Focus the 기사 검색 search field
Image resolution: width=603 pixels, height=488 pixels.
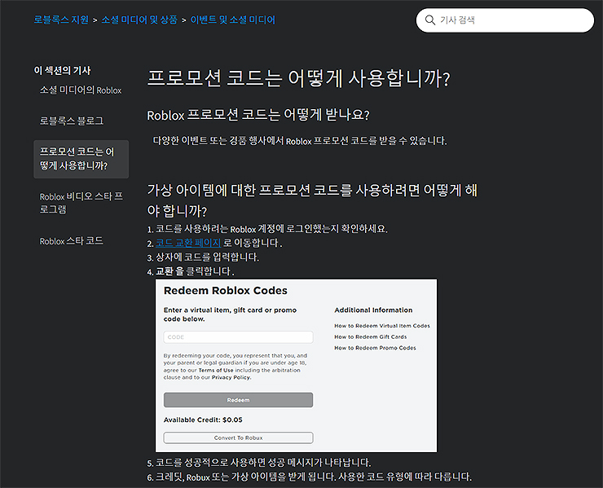(505, 20)
